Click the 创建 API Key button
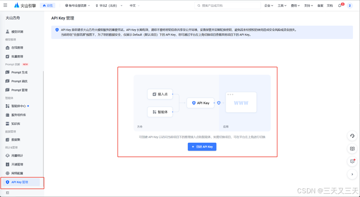360x197 pixels. 202,147
